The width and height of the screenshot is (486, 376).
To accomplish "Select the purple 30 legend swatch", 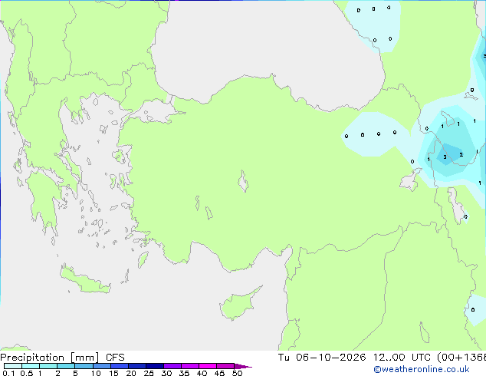I will (172, 366).
